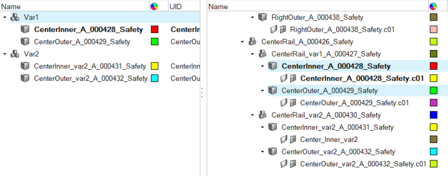
Task: Click the geometry icon next to RightOuter_A_000438_Safety.c01
Action: pos(274,29)
